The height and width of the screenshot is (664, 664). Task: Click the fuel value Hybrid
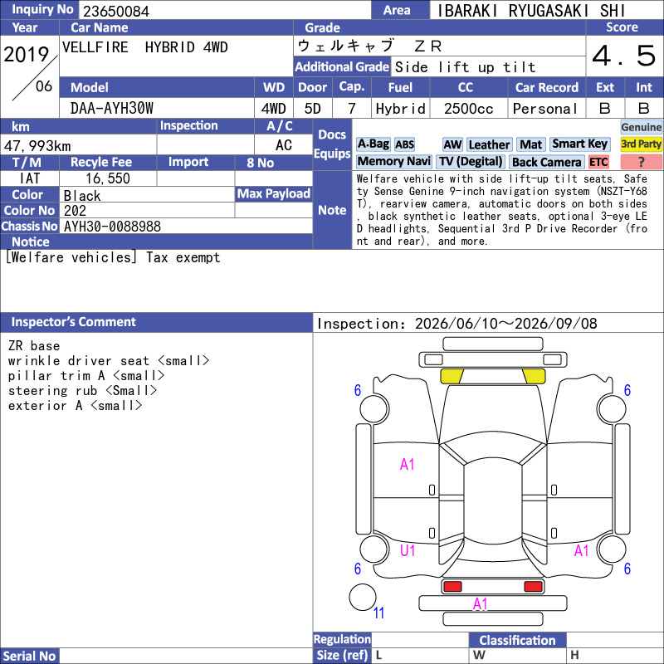(x=401, y=109)
